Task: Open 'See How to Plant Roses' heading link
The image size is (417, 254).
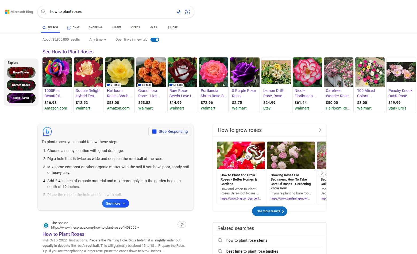Action: 68,52
